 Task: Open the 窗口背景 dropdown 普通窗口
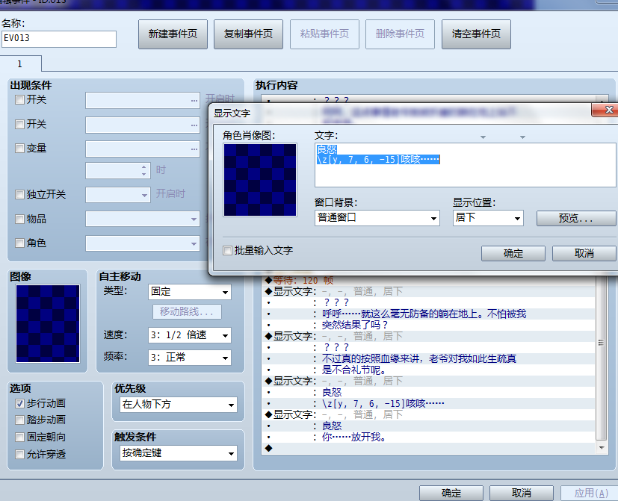pos(377,218)
